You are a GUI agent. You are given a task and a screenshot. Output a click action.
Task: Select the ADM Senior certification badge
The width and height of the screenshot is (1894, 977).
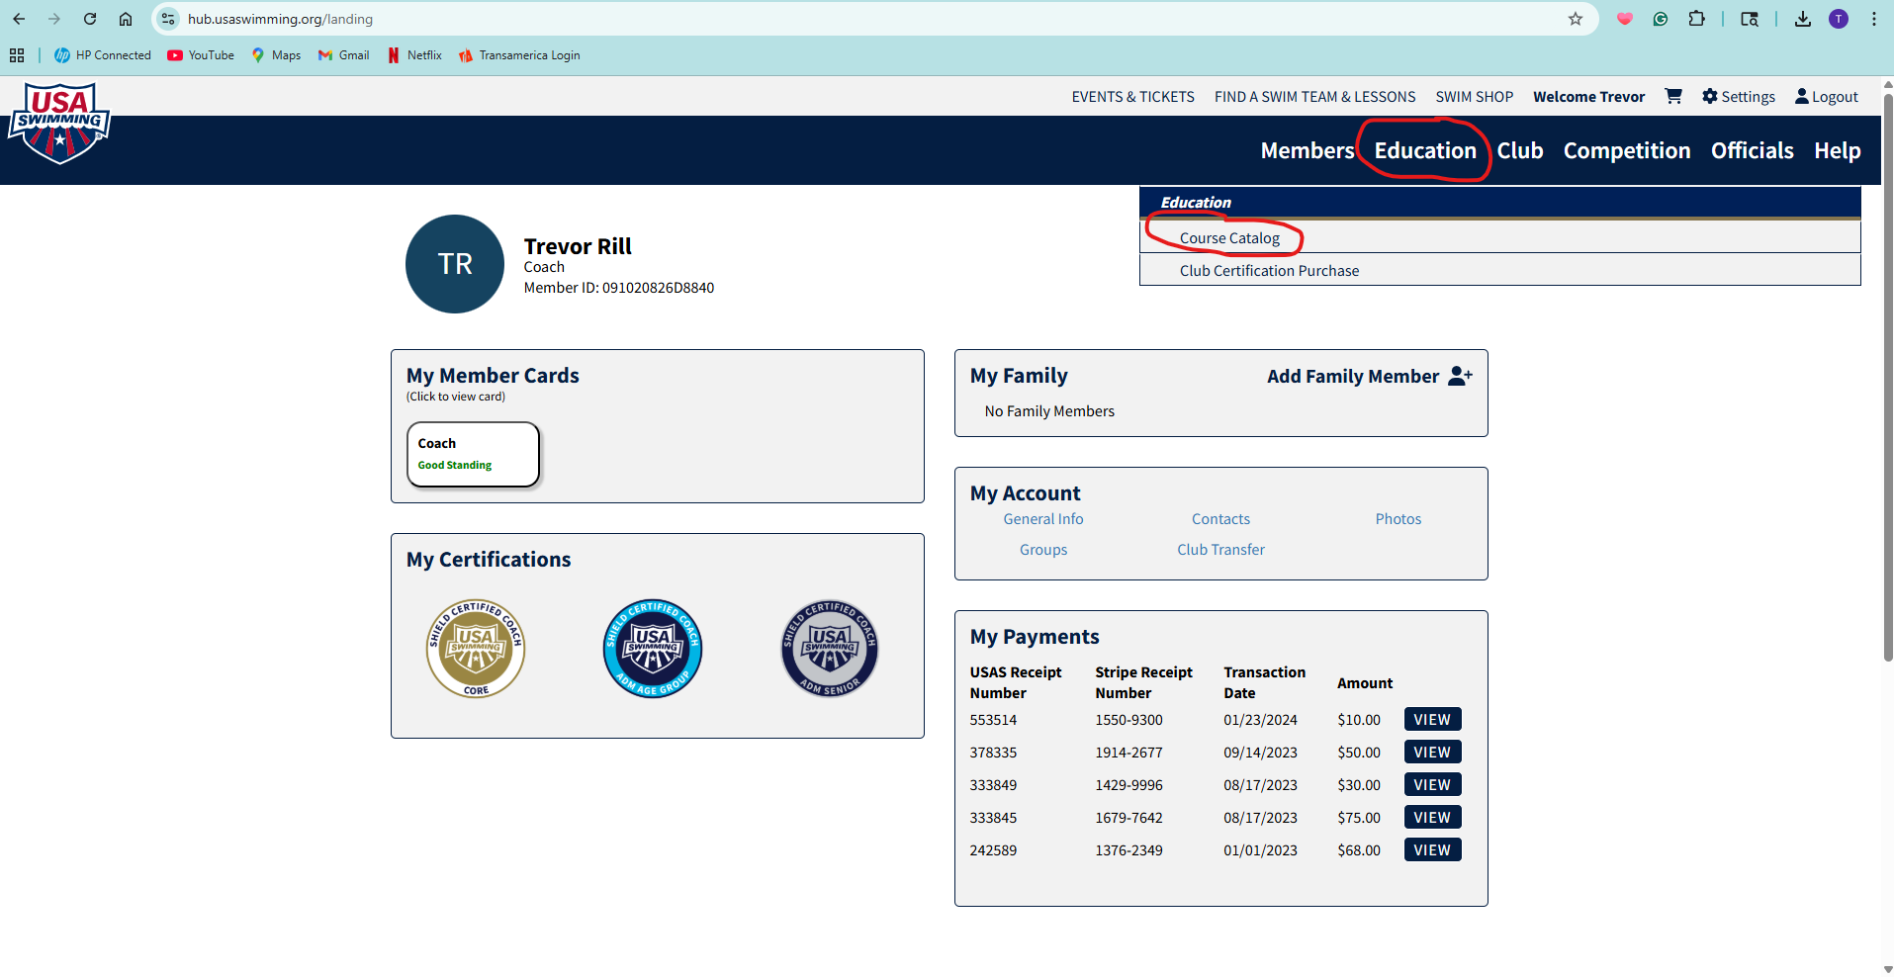829,649
